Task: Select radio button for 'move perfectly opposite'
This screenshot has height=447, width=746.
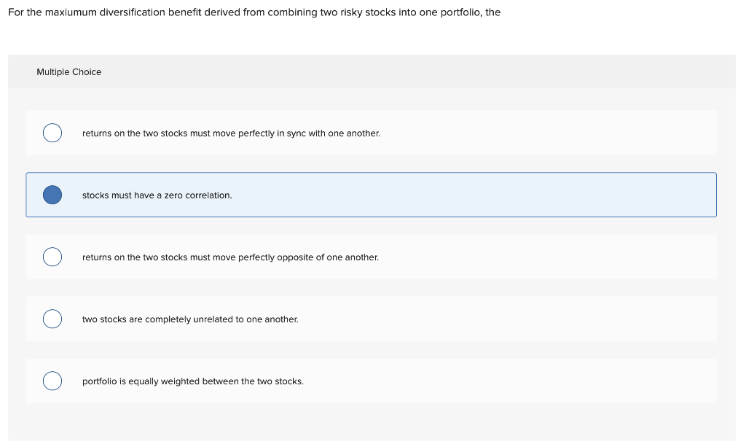Action: click(x=52, y=257)
